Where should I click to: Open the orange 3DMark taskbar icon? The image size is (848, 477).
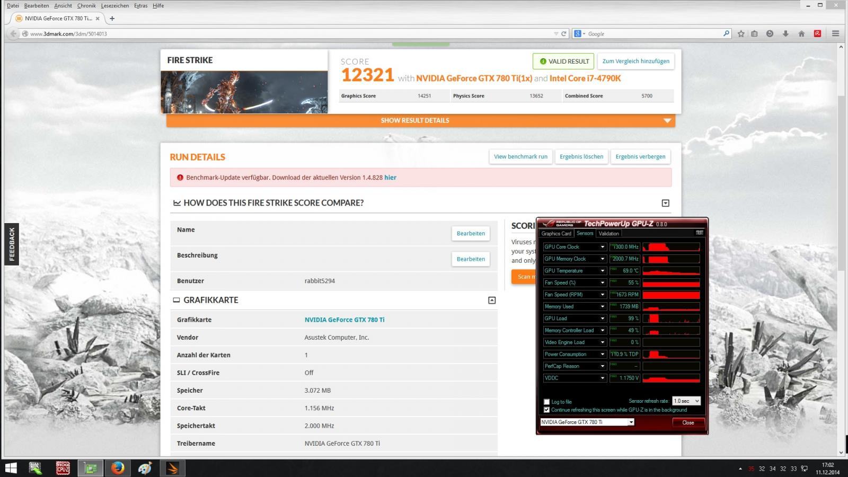tap(172, 468)
